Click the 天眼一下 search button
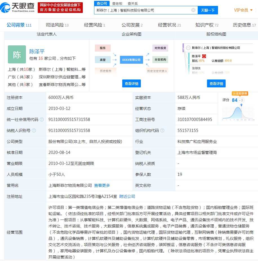 point(208,10)
